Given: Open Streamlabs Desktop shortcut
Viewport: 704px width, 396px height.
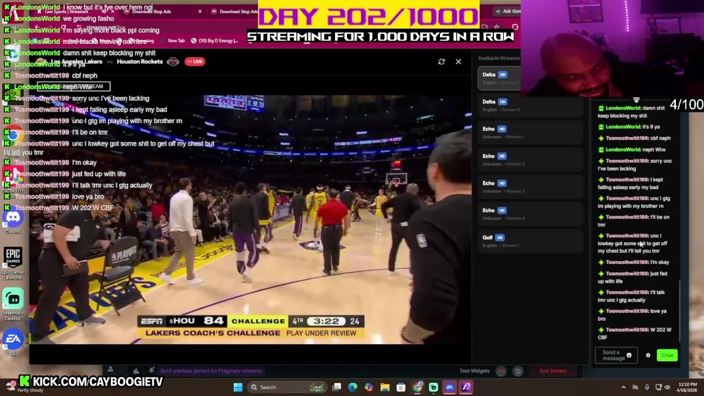Looking at the screenshot, I should tap(13, 304).
